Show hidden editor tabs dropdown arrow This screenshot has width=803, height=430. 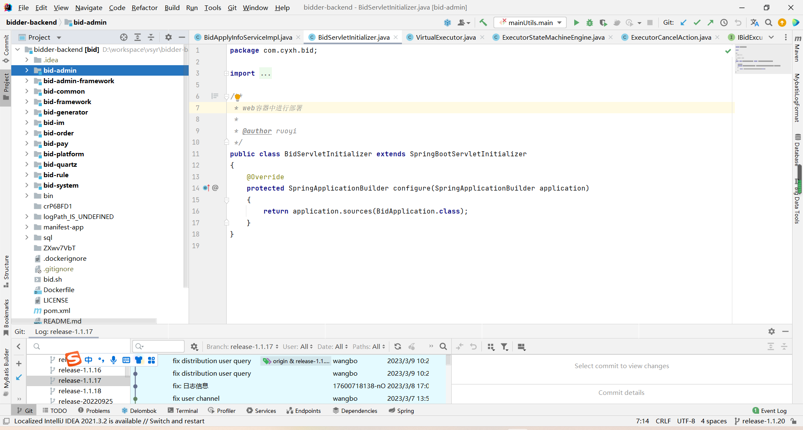(771, 37)
